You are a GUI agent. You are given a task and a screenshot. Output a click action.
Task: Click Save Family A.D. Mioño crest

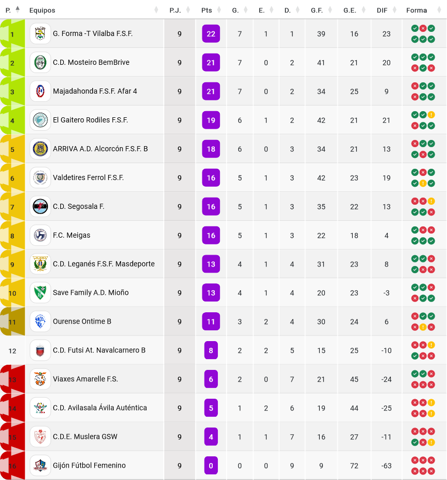click(40, 293)
